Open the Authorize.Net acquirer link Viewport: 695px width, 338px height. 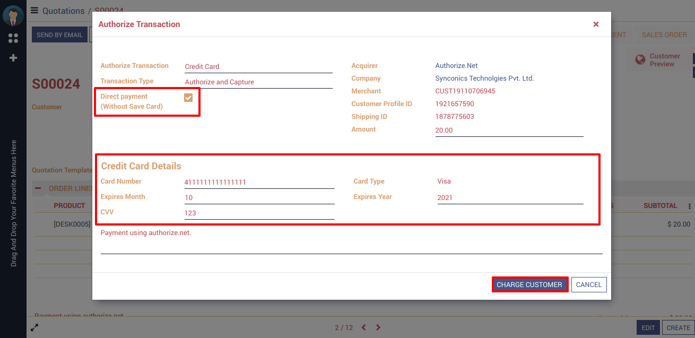pyautogui.click(x=456, y=66)
